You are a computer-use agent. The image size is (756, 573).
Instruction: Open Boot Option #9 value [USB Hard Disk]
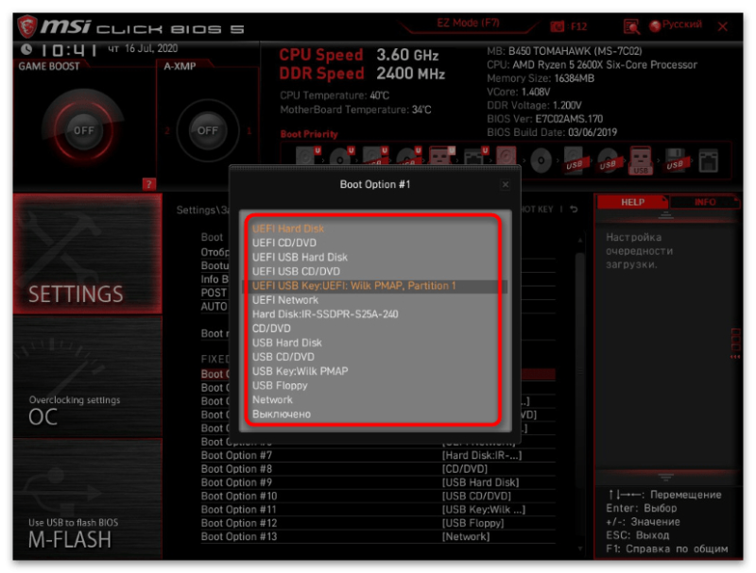pos(480,482)
